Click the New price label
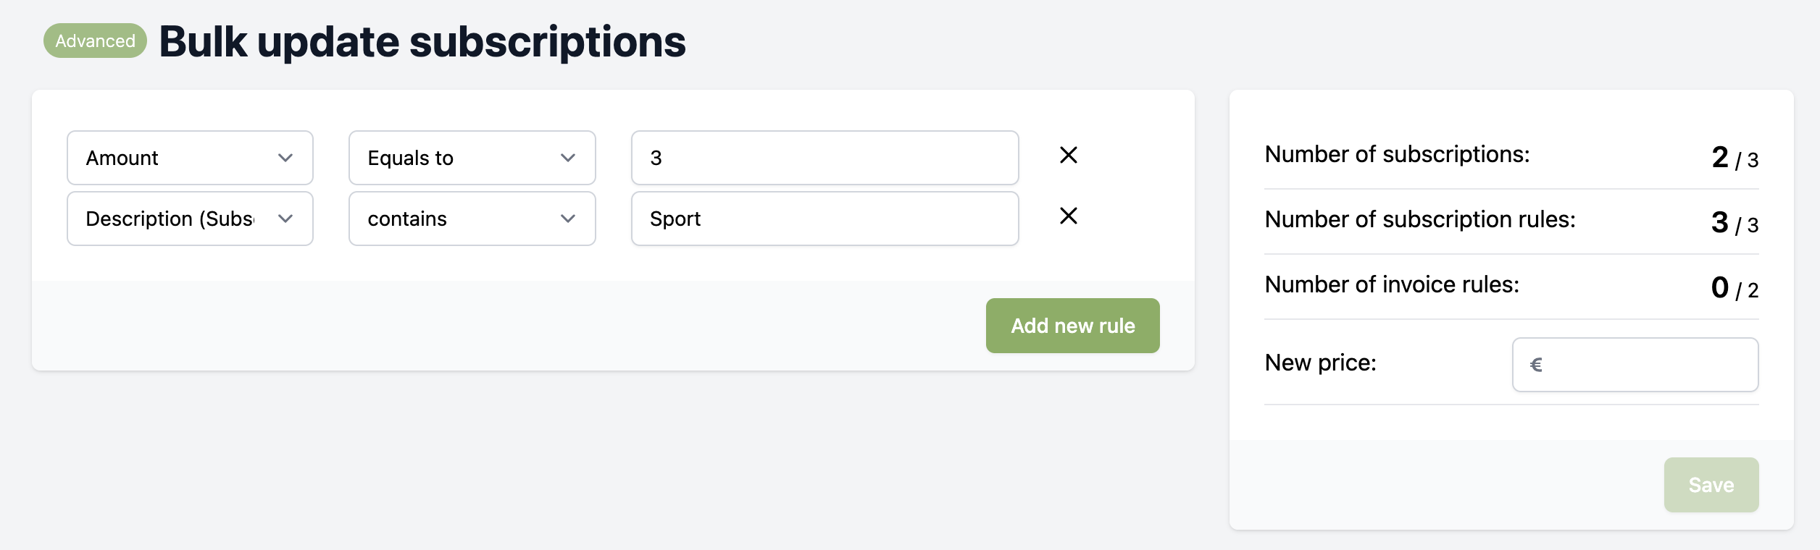 coord(1320,363)
